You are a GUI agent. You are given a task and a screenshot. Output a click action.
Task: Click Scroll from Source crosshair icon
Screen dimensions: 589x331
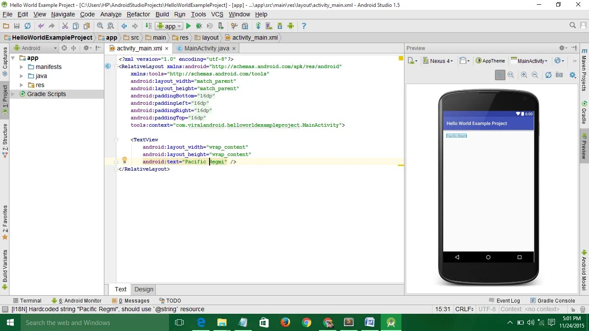[x=64, y=48]
